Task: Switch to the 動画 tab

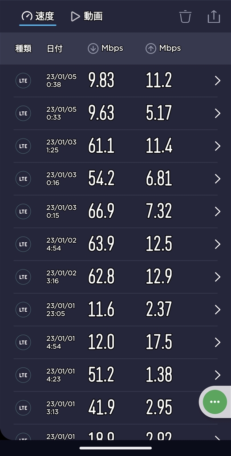Action: click(x=87, y=16)
